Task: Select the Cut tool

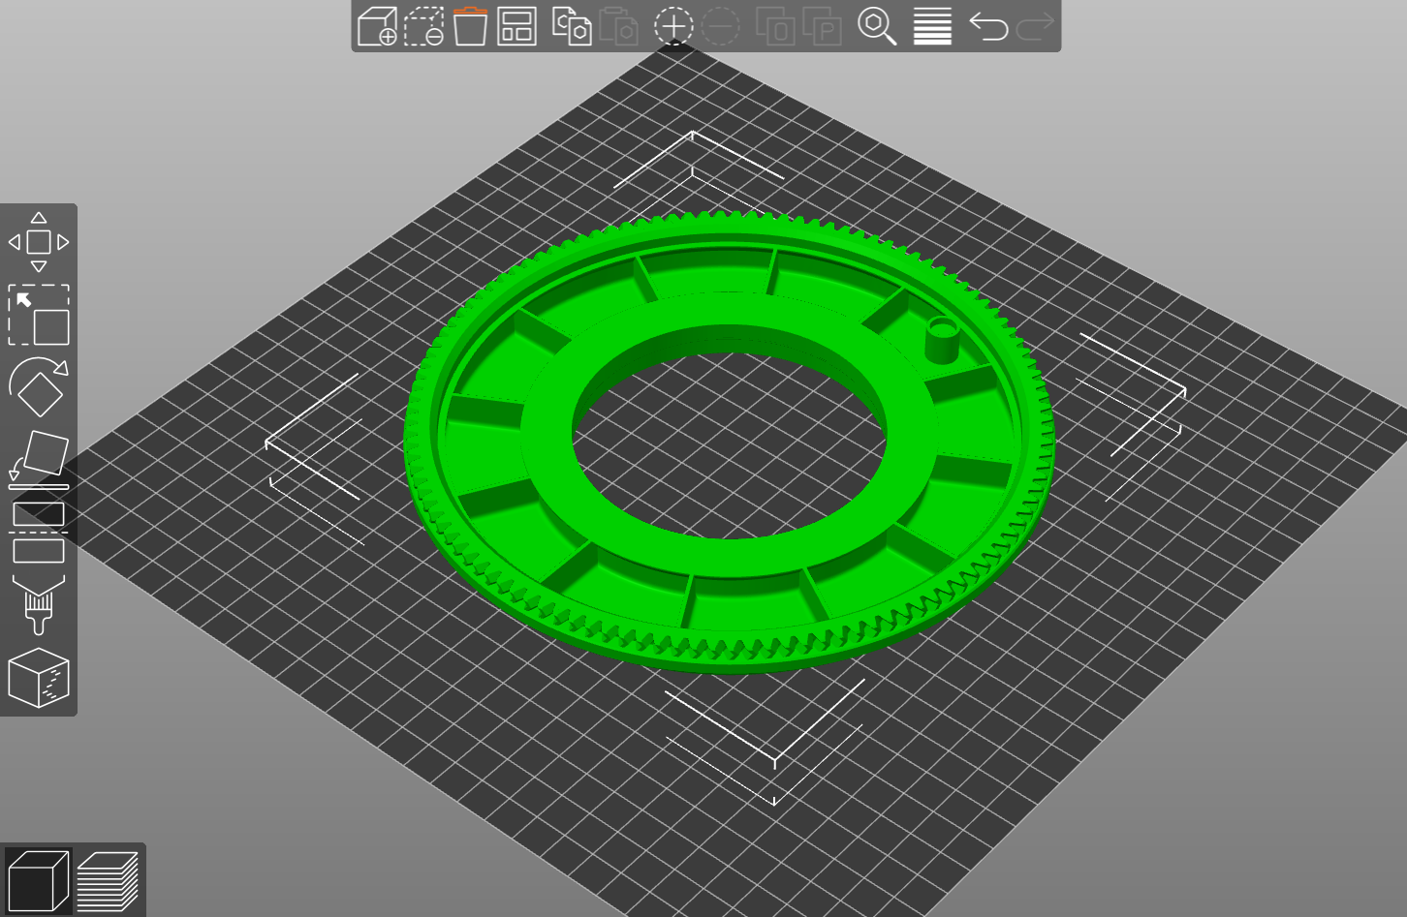Action: point(39,532)
